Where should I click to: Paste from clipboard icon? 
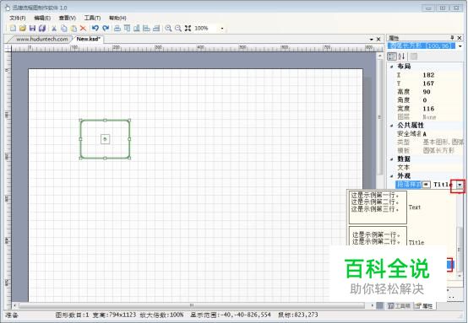(73, 29)
